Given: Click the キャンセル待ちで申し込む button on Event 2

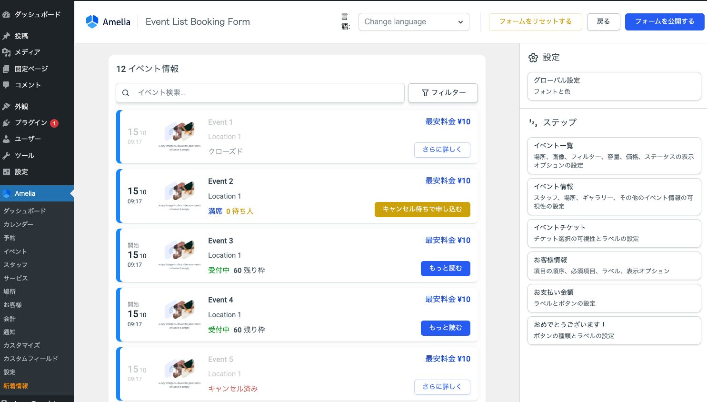Looking at the screenshot, I should point(422,210).
